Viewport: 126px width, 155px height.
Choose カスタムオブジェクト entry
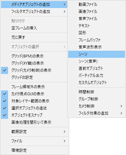click(x=97, y=83)
